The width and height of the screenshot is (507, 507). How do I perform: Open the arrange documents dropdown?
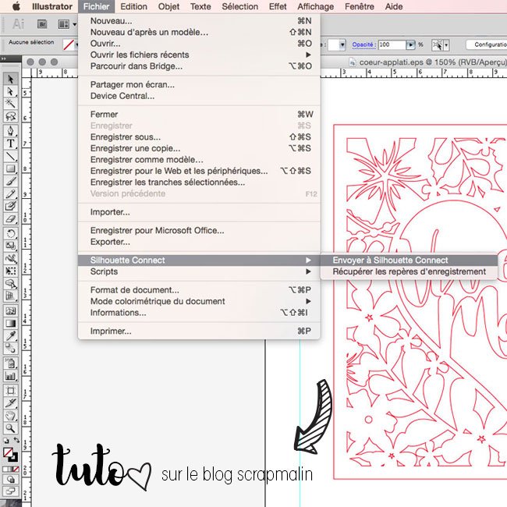(67, 24)
